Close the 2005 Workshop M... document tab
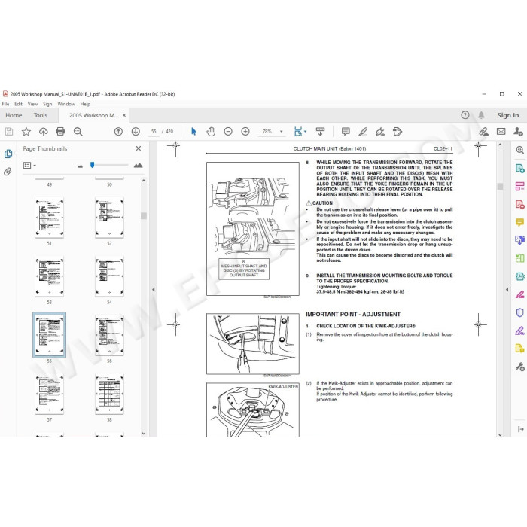Image resolution: width=527 pixels, height=527 pixels. point(124,115)
